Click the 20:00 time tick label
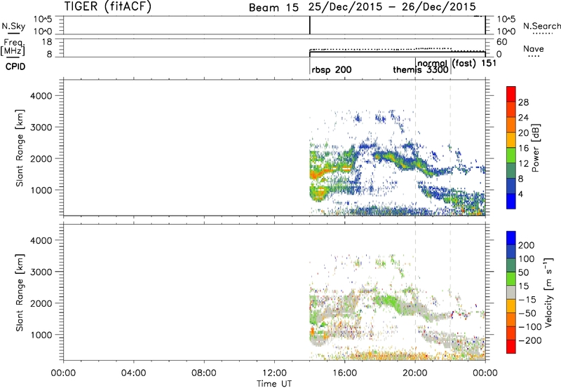Image resolution: width=561 pixels, height=388 pixels. (x=415, y=373)
